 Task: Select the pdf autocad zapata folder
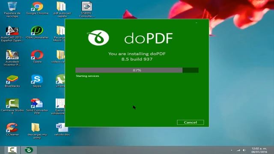pos(62,9)
